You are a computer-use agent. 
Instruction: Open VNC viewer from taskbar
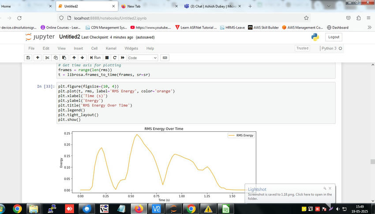104,209
